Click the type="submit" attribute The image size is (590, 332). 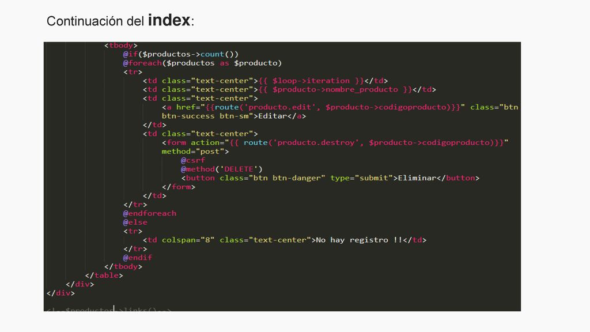(x=362, y=178)
